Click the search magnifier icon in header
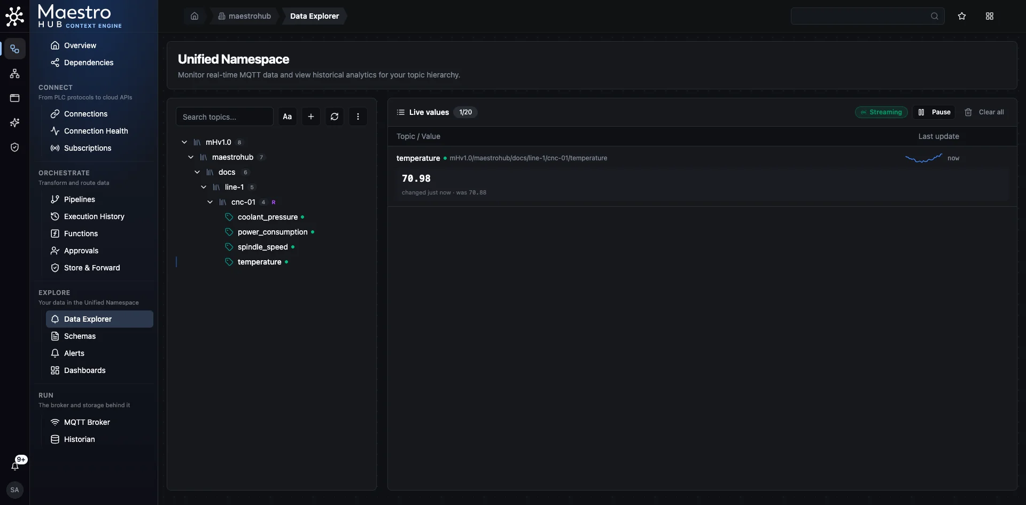This screenshot has height=505, width=1026. (935, 16)
